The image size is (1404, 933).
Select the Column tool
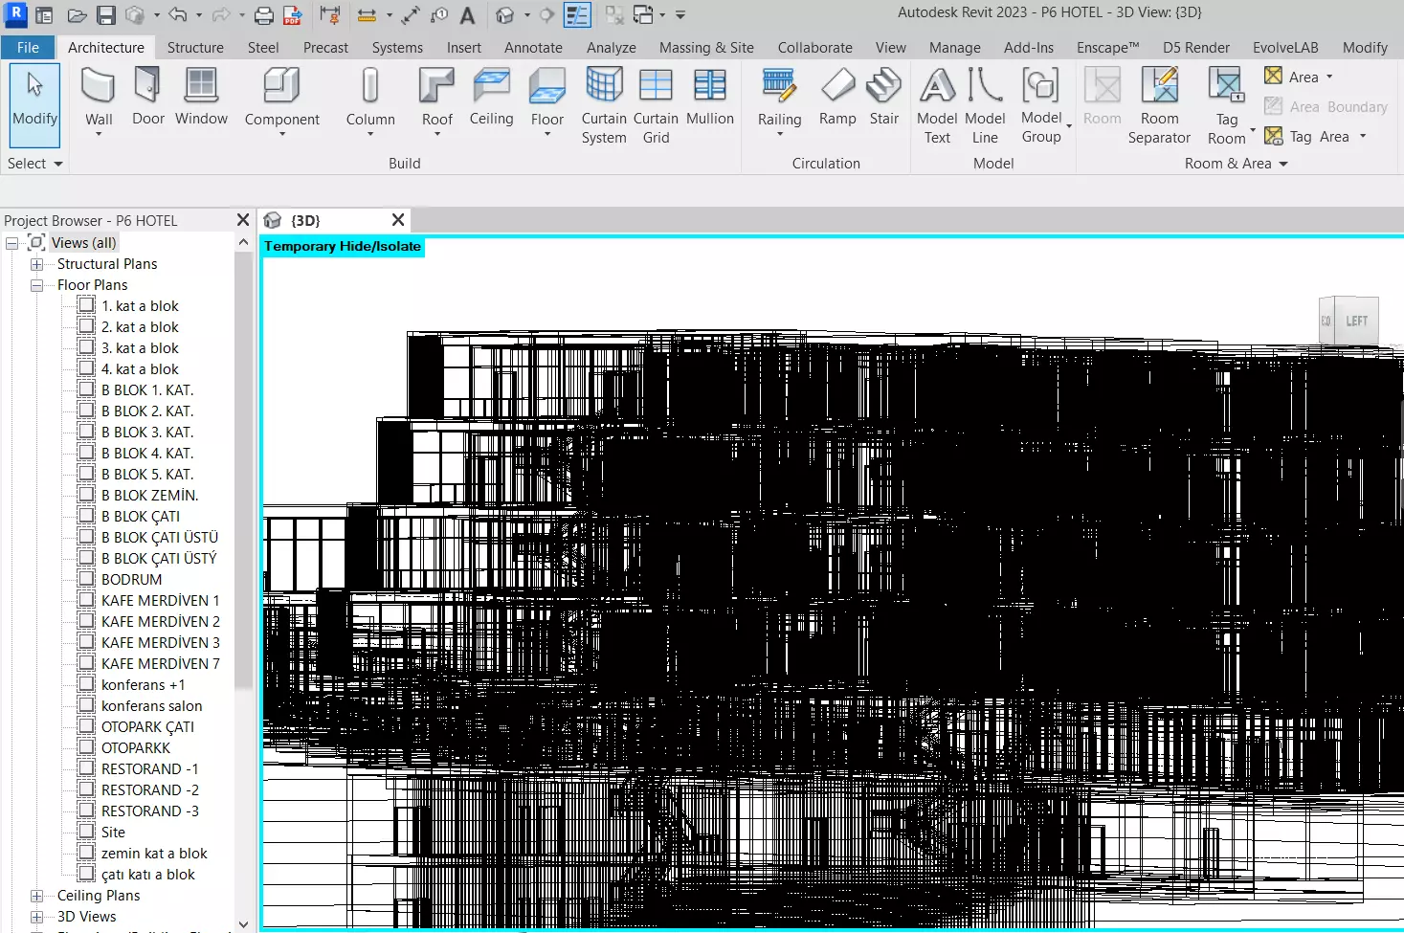tap(370, 101)
